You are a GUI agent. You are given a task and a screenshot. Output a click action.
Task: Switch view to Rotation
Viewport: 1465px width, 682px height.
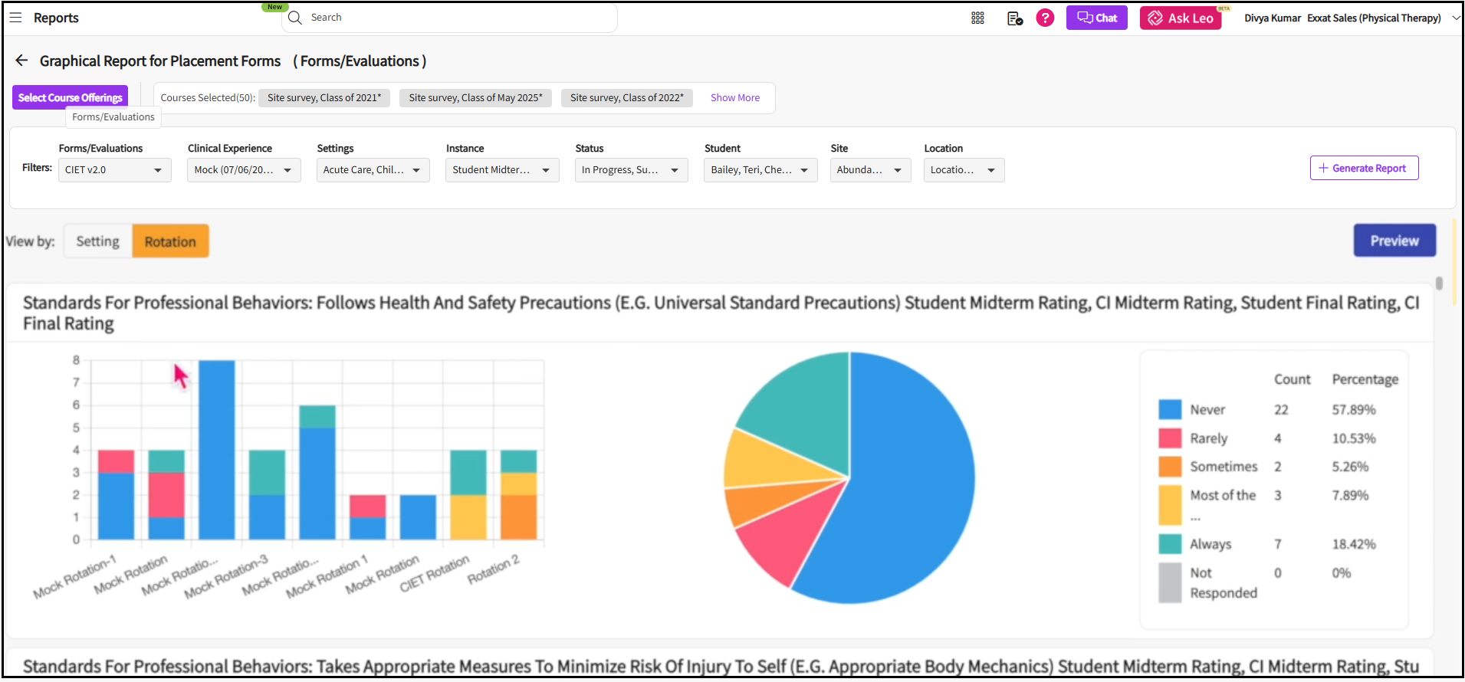click(170, 241)
